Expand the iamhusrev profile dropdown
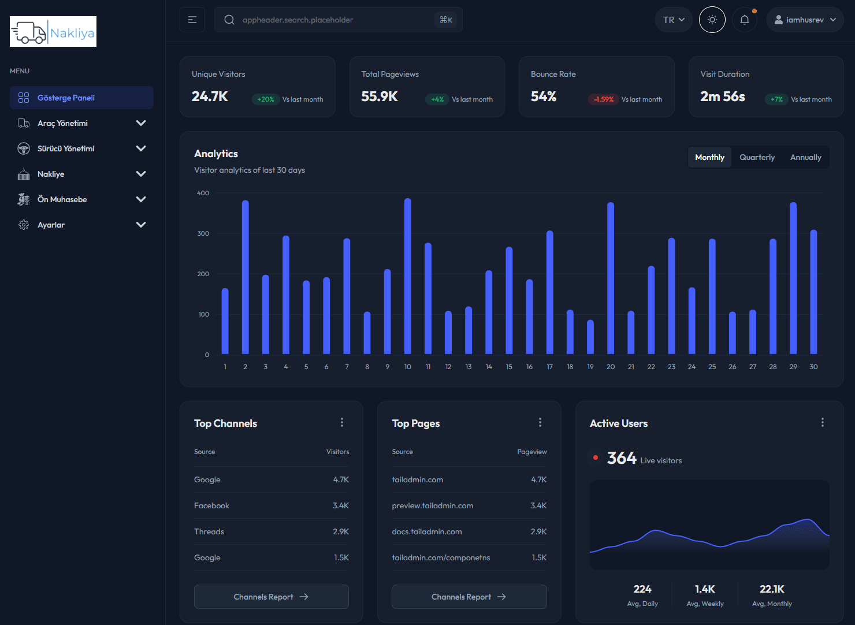Screen dimensions: 855x625 [x=805, y=19]
